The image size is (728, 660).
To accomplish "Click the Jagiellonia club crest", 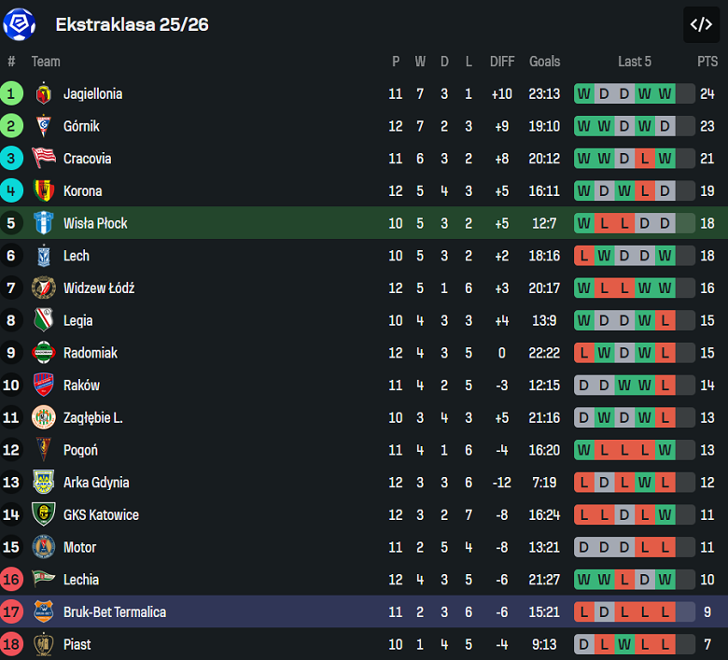I will 43,93.
